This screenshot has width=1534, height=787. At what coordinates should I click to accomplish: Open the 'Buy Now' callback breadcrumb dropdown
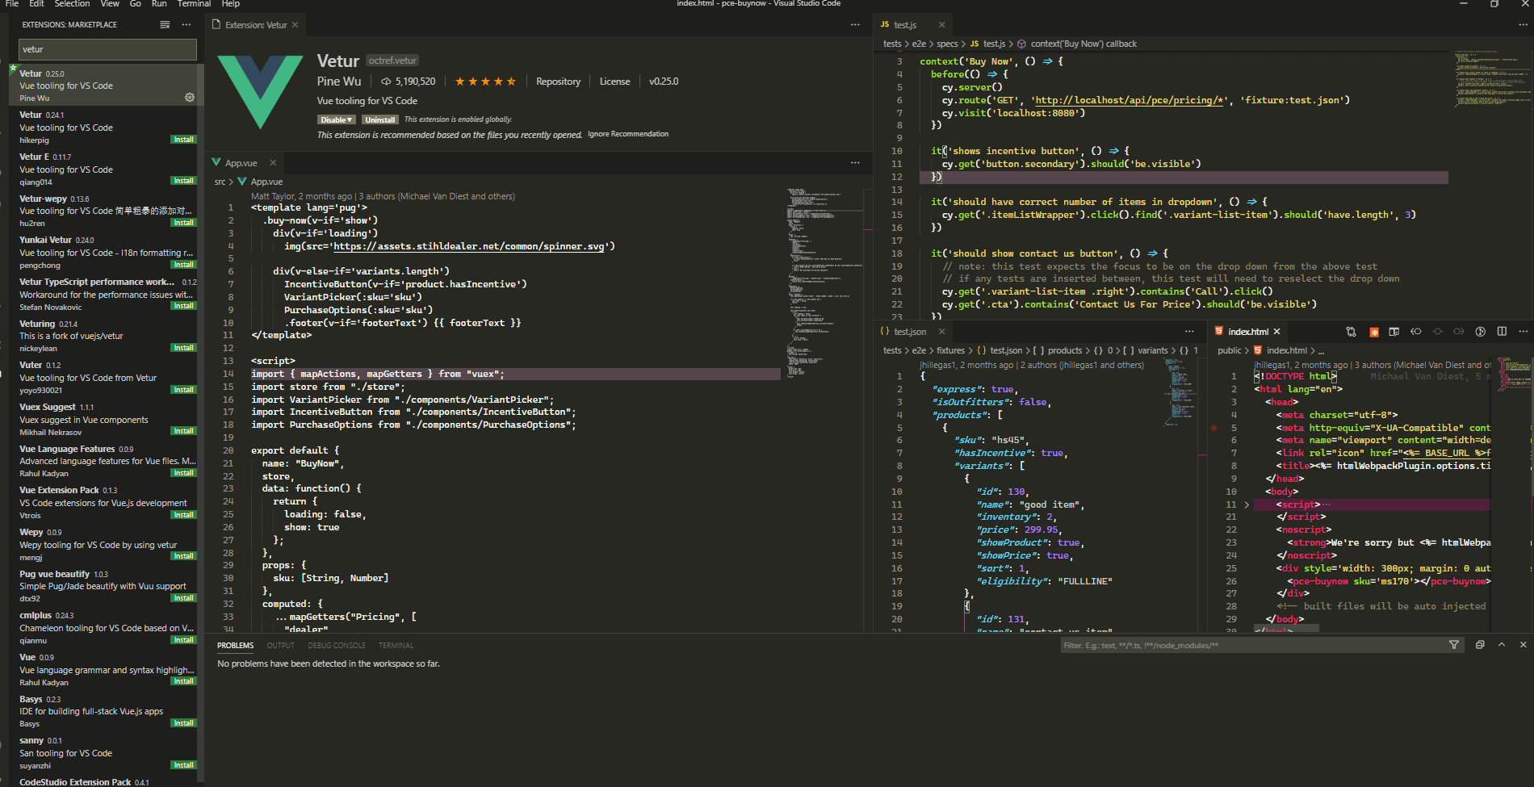pos(1083,44)
